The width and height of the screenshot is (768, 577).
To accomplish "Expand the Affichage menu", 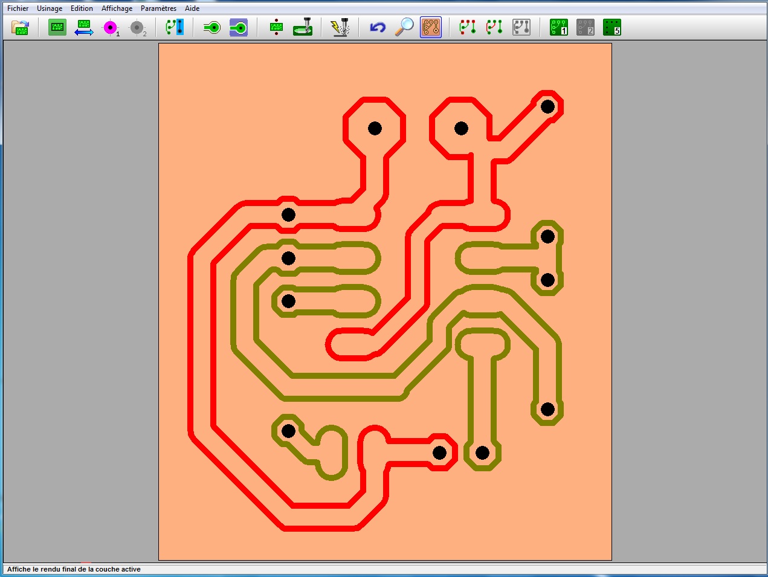I will 117,8.
